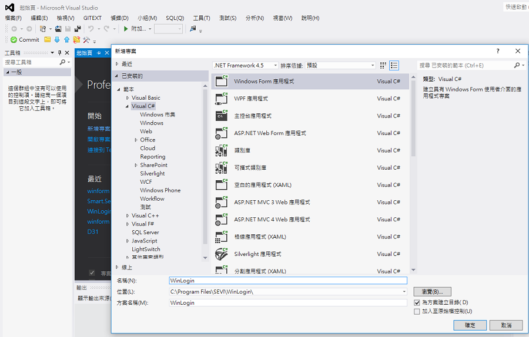Click the confirm 確定 button

click(470, 325)
